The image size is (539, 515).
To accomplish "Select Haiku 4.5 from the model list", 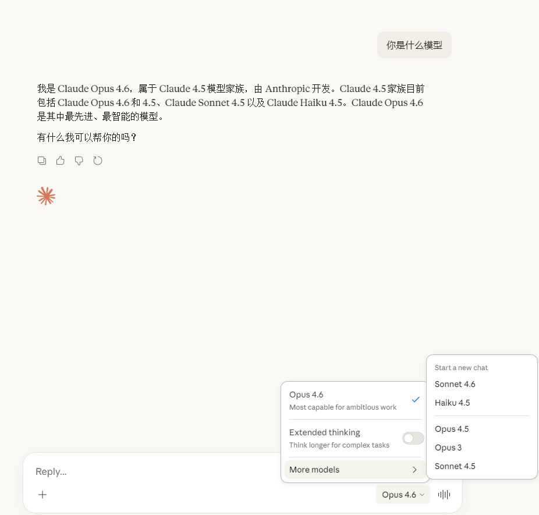I will [x=453, y=402].
